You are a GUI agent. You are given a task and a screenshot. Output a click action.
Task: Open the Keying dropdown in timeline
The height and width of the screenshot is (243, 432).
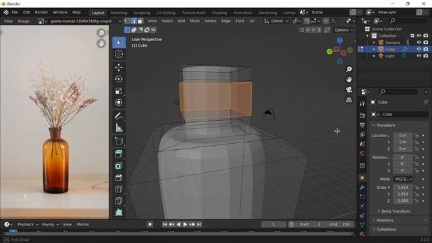pos(50,225)
